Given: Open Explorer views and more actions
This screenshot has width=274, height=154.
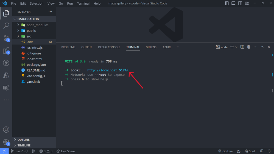Looking at the screenshot, I should click(50, 12).
